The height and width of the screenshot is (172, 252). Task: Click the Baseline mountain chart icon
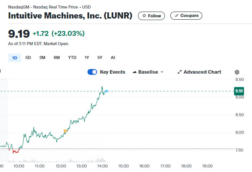point(134,72)
